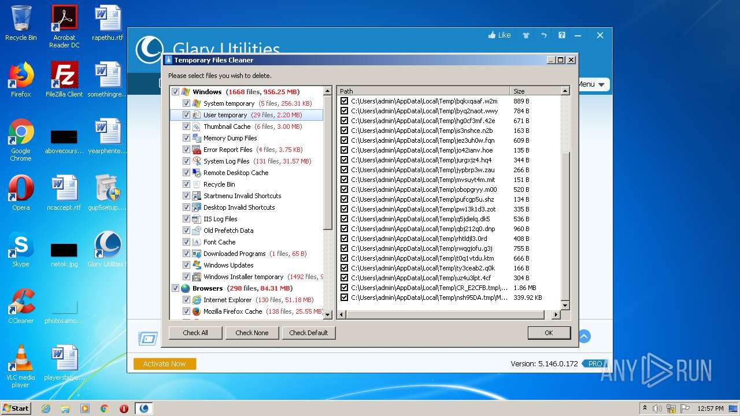The image size is (740, 416).
Task: Click the Internet Explorer taskbar icon
Action: [x=46, y=408]
